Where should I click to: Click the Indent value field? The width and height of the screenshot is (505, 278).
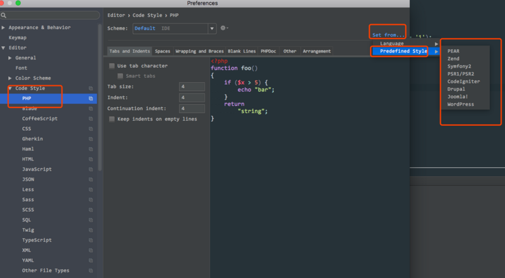pos(192,97)
